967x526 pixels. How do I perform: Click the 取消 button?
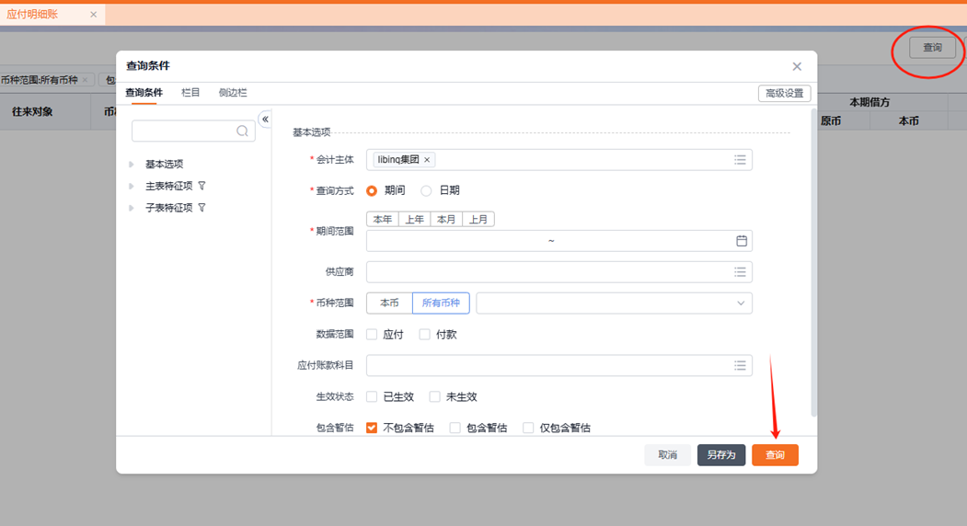[x=667, y=455]
